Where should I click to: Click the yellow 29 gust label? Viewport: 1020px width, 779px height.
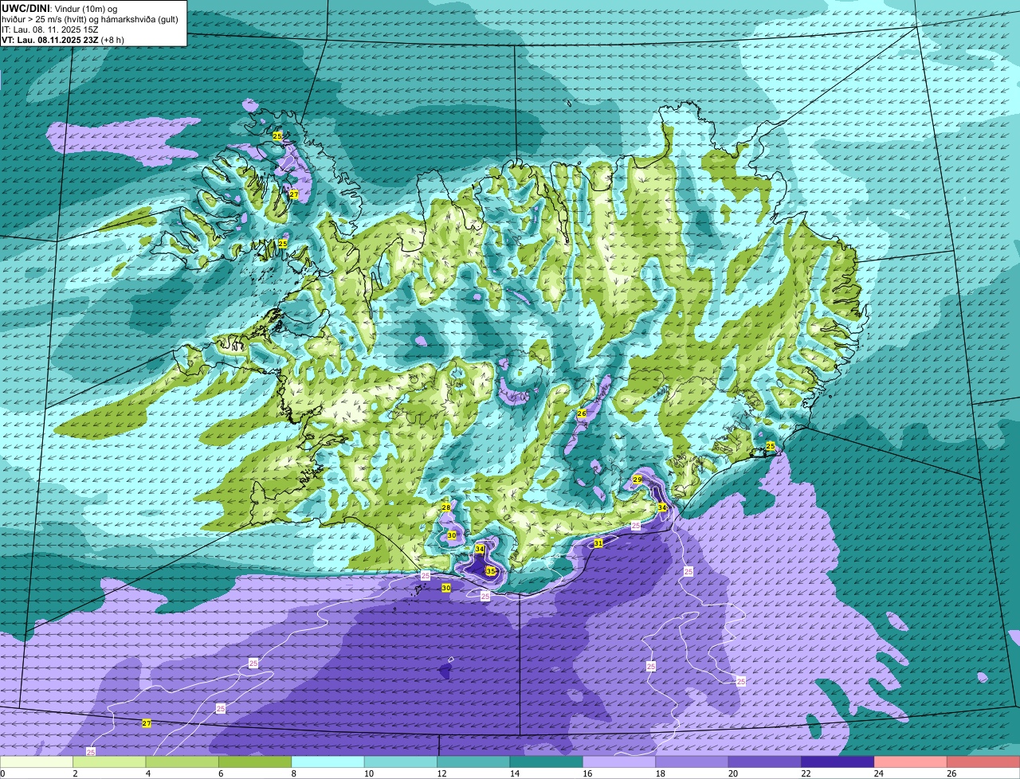(x=637, y=480)
